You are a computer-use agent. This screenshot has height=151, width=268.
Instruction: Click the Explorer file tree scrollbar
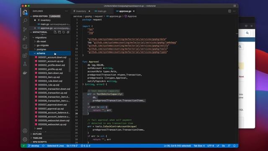[70, 65]
